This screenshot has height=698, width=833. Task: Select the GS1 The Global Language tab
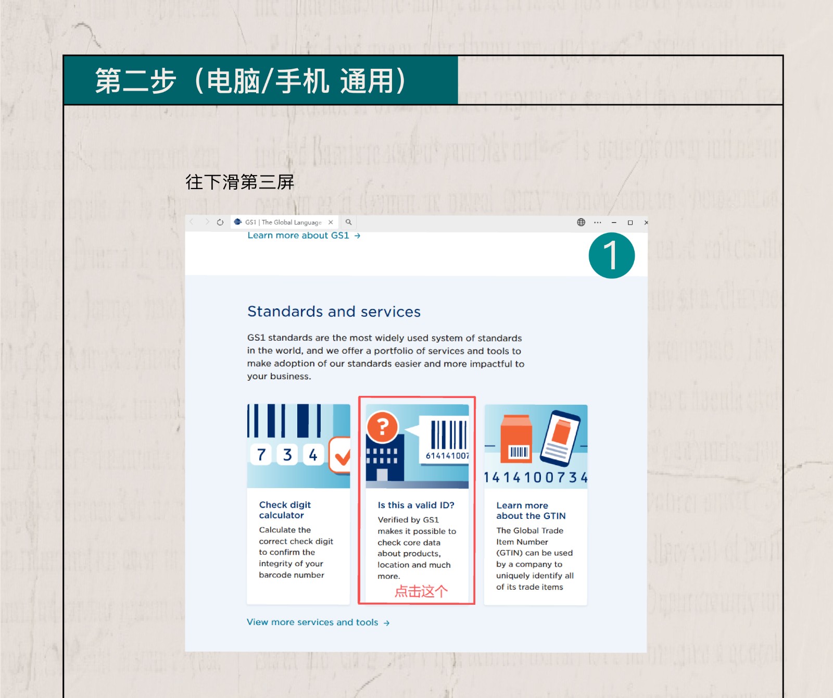pyautogui.click(x=284, y=222)
